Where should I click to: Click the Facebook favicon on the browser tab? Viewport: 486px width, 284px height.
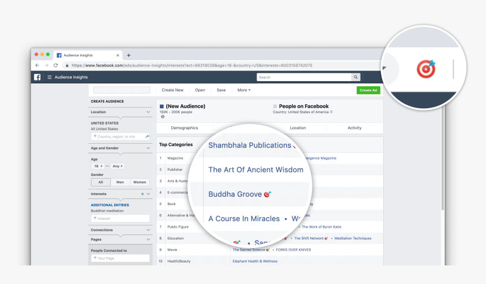point(59,55)
